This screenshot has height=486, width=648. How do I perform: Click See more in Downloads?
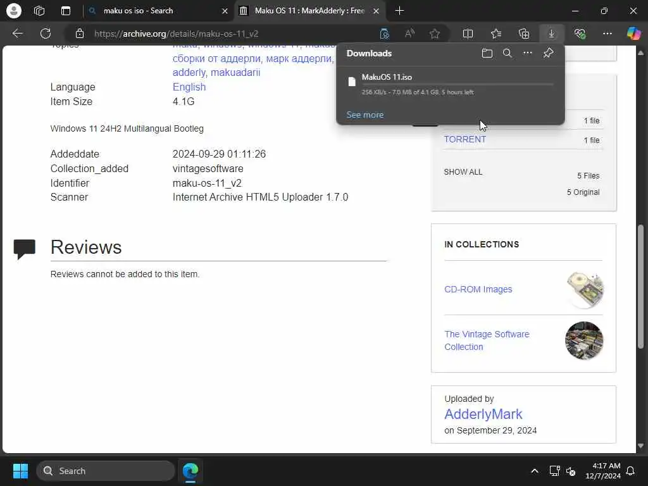point(365,115)
